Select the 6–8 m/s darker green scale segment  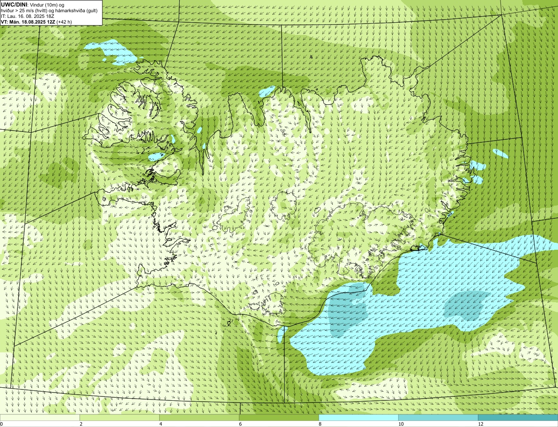coord(279,417)
